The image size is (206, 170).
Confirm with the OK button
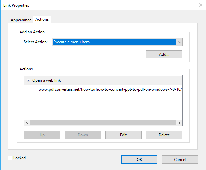pyautogui.click(x=139, y=160)
